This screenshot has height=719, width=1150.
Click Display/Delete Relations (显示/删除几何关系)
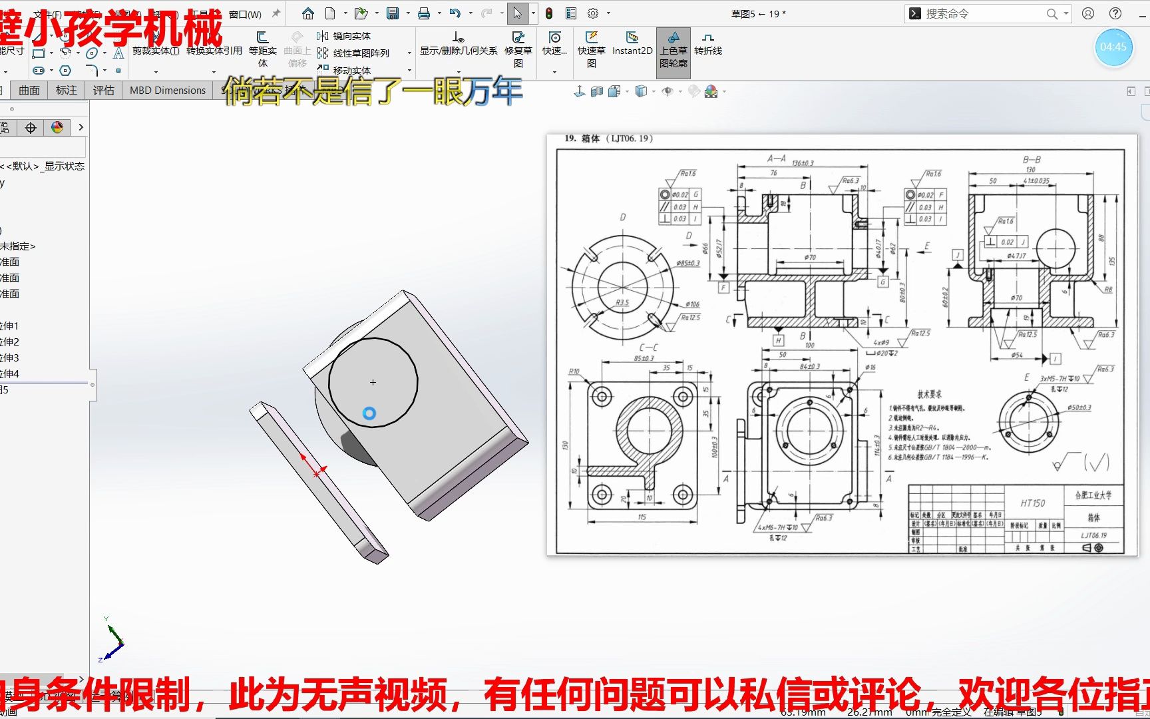coord(459,44)
